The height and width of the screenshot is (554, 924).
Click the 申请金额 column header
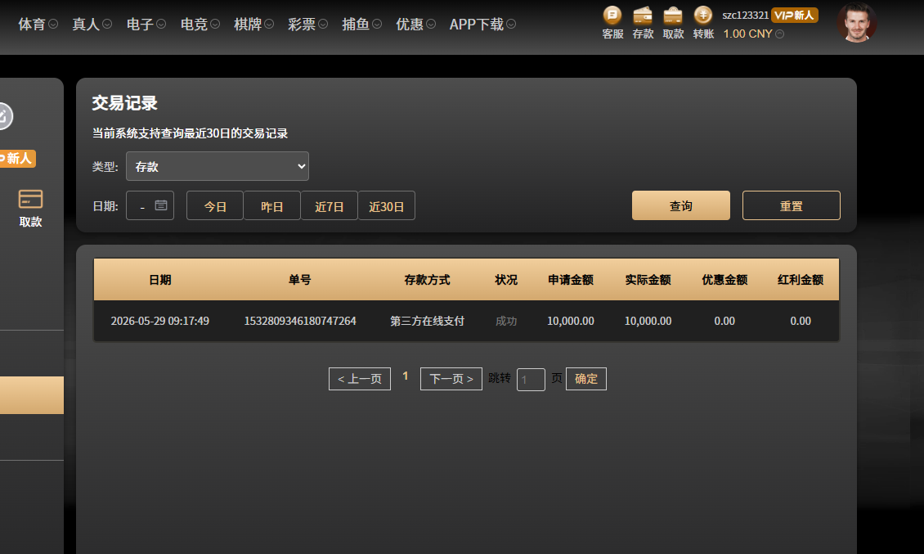pyautogui.click(x=571, y=280)
